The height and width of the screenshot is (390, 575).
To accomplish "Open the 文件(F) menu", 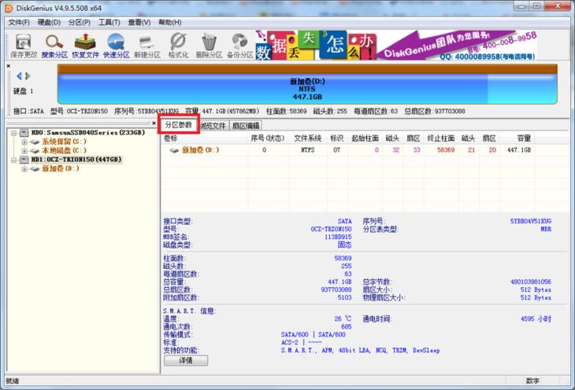I will (x=19, y=22).
